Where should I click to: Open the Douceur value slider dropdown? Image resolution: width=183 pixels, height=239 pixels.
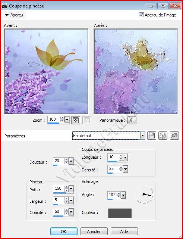coord(71,161)
